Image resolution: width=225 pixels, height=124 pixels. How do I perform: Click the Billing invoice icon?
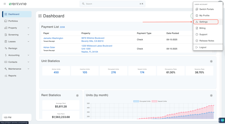pos(197,28)
